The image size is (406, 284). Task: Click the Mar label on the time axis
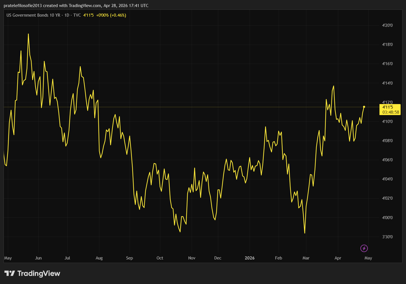[x=306, y=258]
